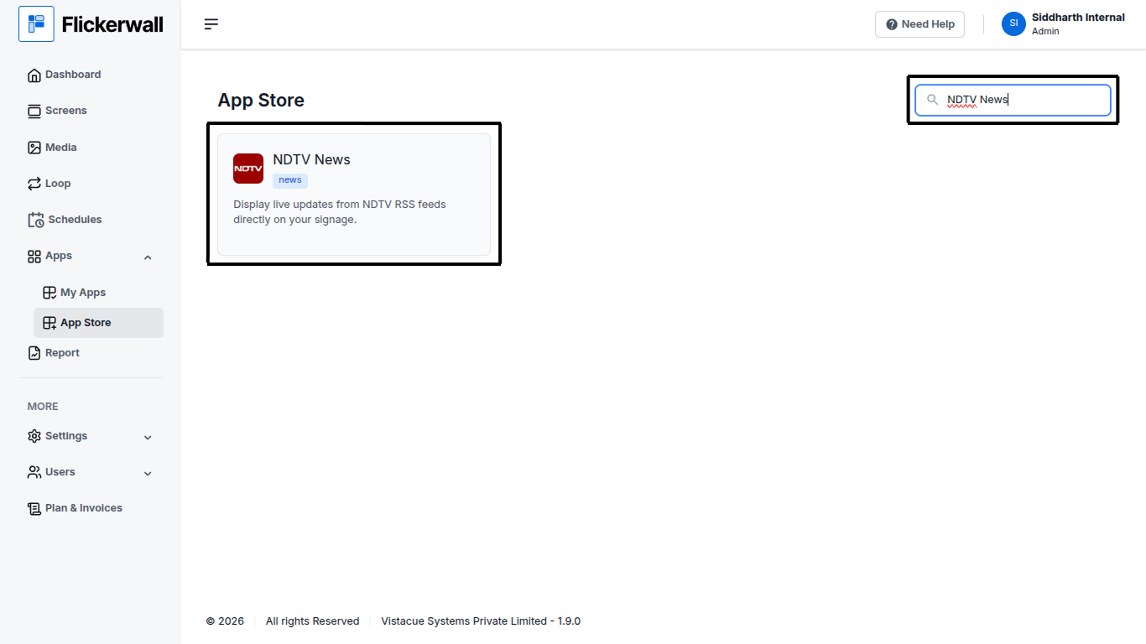
Task: Click the Schedules calendar icon
Action: tap(36, 220)
